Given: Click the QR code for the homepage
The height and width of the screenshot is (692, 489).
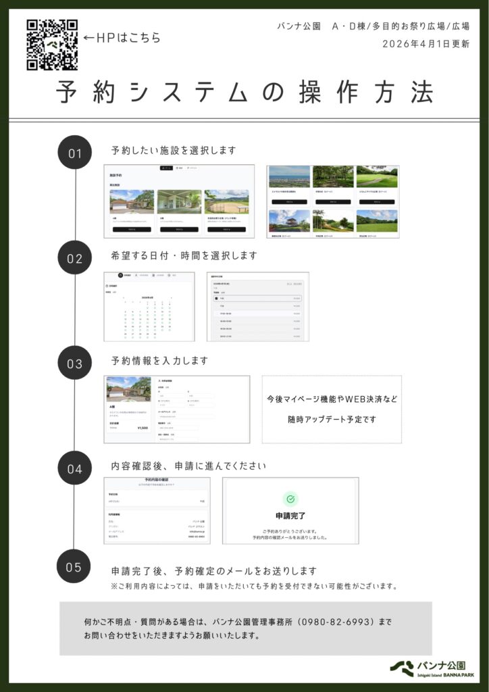Looking at the screenshot, I should [x=52, y=45].
